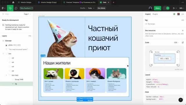This screenshot has height=105, width=186.
Task: Open a new tab with plus
Action: point(113,2)
